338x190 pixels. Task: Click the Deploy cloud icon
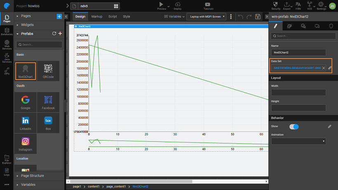coord(178,5)
